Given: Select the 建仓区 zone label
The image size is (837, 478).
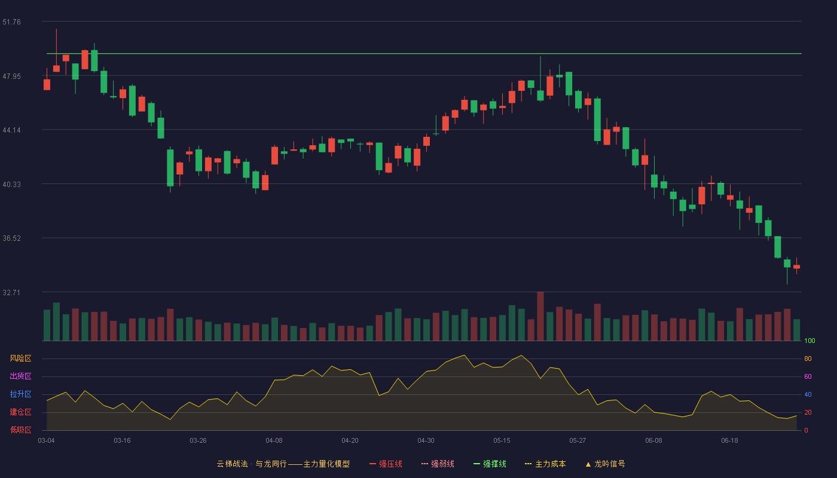Looking at the screenshot, I should pyautogui.click(x=21, y=412).
